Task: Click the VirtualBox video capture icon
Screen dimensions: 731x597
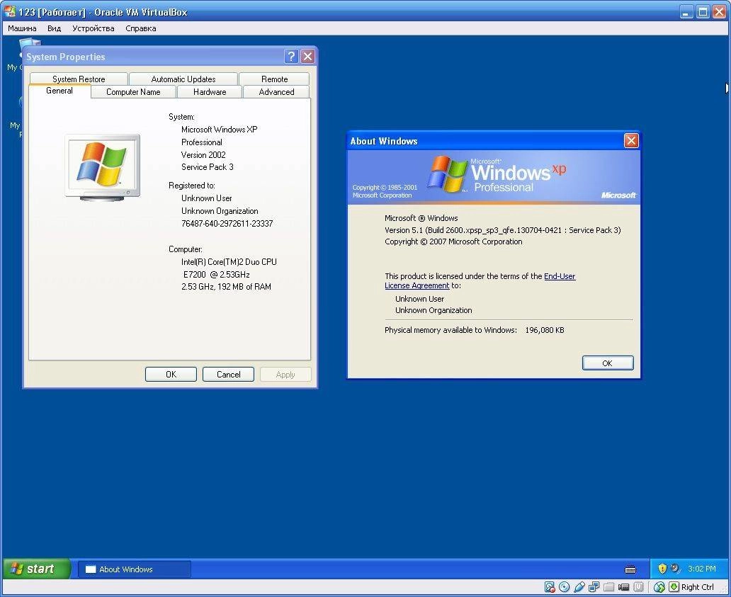Action: 624,587
